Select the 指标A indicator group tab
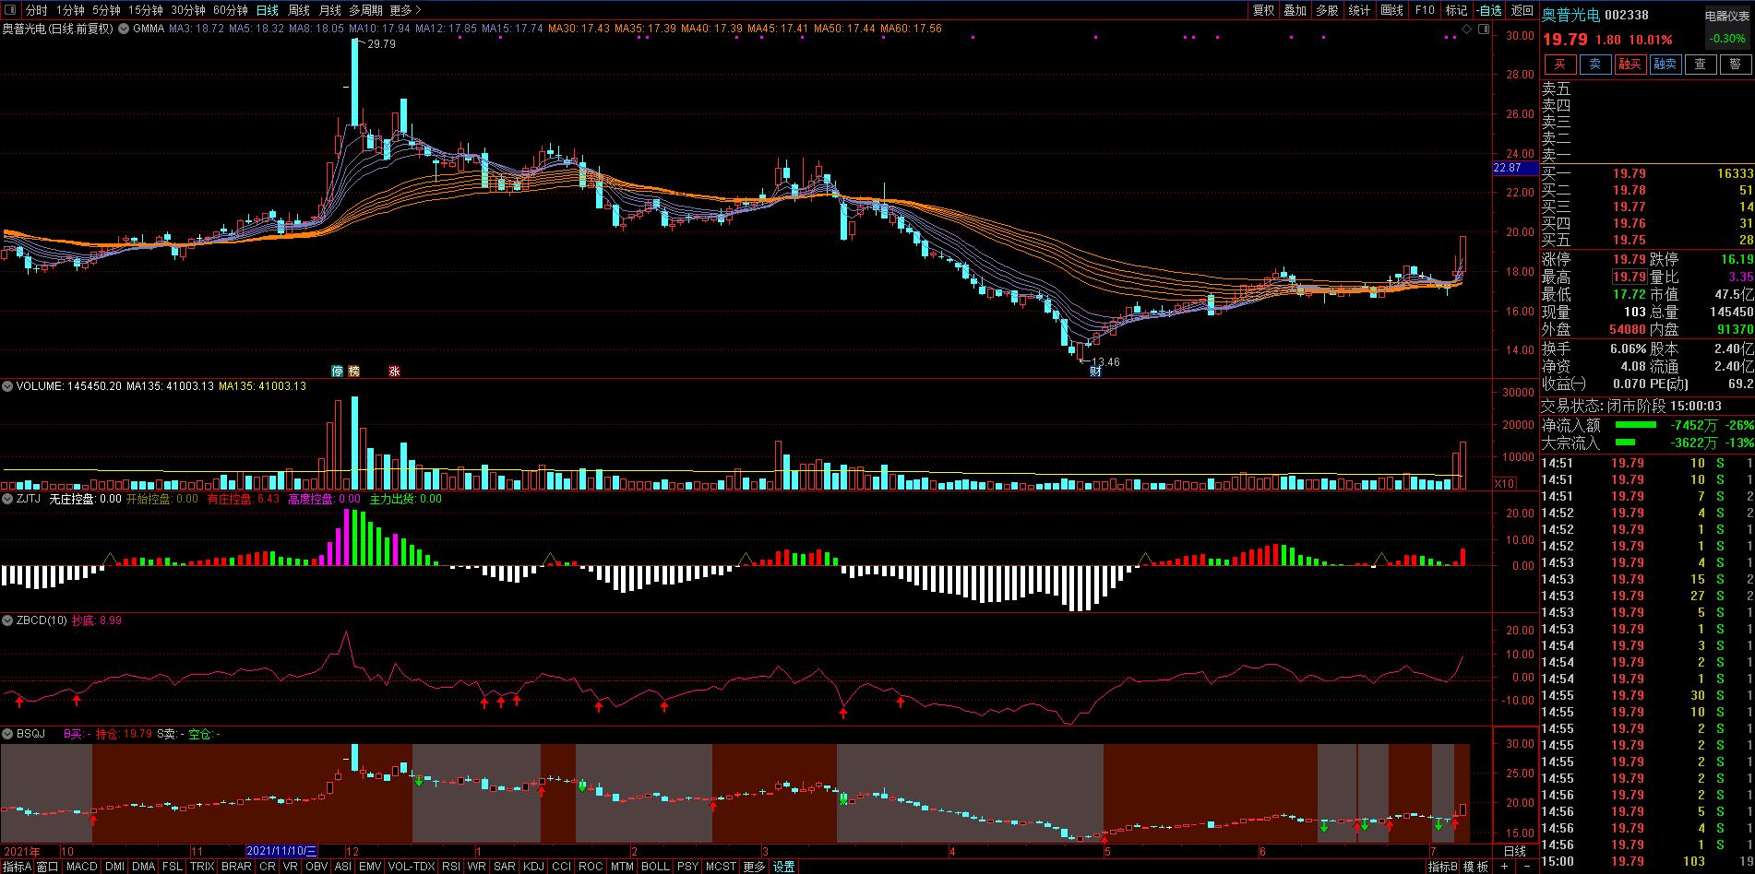The height and width of the screenshot is (874, 1755). 17,867
